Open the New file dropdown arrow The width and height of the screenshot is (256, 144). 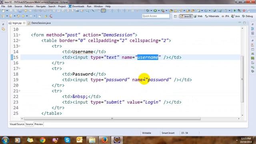[x=7, y=11]
